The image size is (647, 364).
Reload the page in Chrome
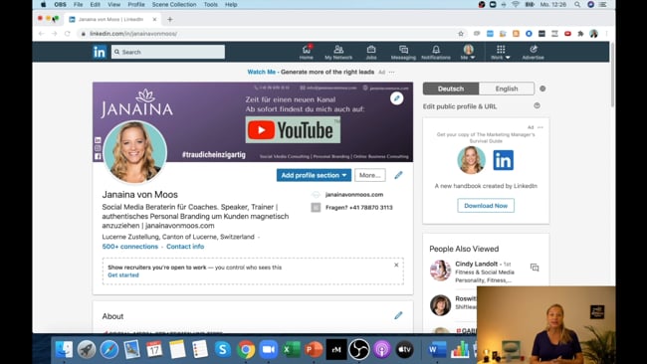(x=68, y=34)
